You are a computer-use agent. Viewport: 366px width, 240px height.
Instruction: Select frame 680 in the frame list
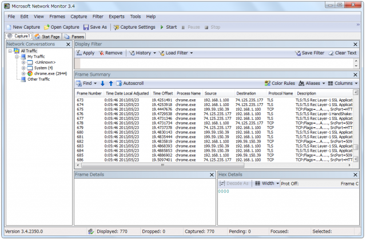pyautogui.click(x=214, y=132)
